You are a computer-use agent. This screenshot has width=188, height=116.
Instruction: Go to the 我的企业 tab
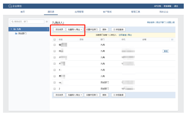pos(164,12)
